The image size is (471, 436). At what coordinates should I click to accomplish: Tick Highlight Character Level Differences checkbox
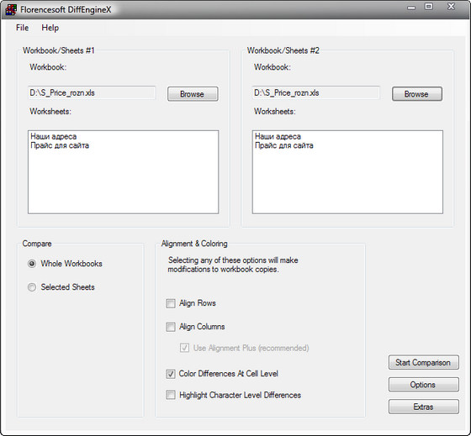pyautogui.click(x=171, y=395)
